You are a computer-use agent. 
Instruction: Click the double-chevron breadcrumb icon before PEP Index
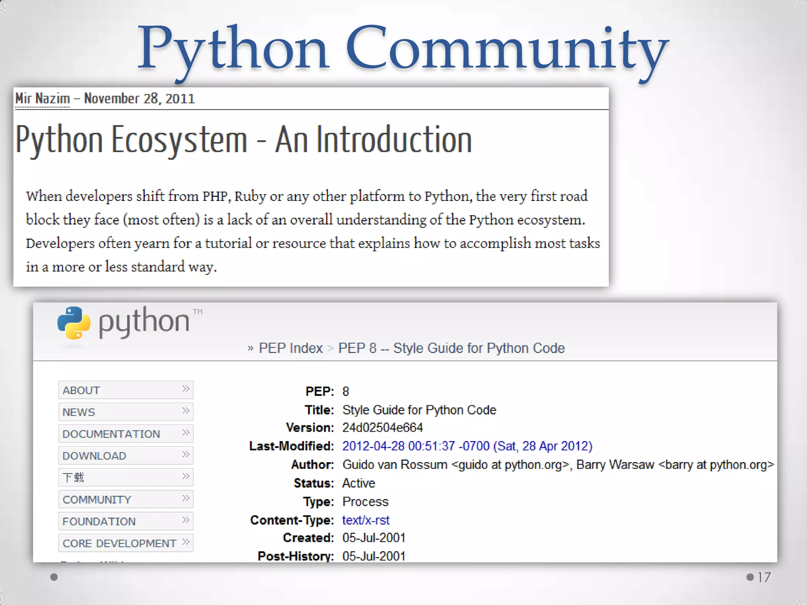[x=251, y=349]
